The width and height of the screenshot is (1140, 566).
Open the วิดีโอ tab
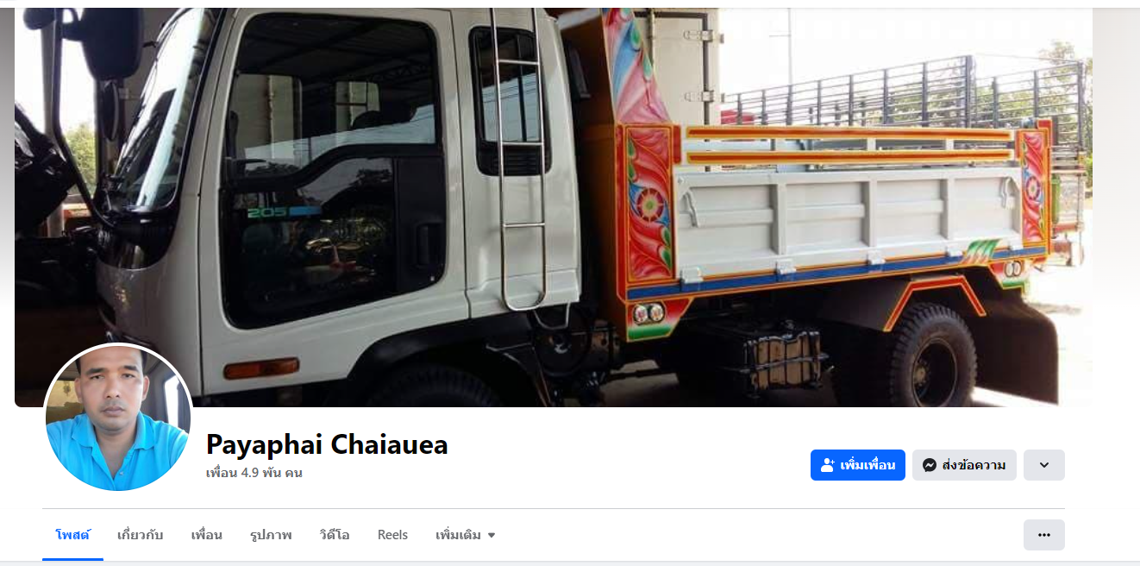(x=334, y=535)
